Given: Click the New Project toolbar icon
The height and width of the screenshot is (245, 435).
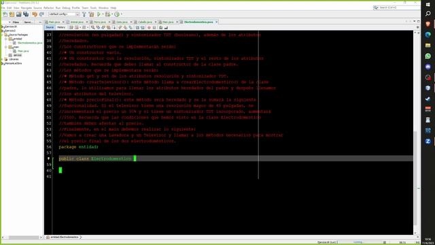Looking at the screenshot, I should (12, 14).
